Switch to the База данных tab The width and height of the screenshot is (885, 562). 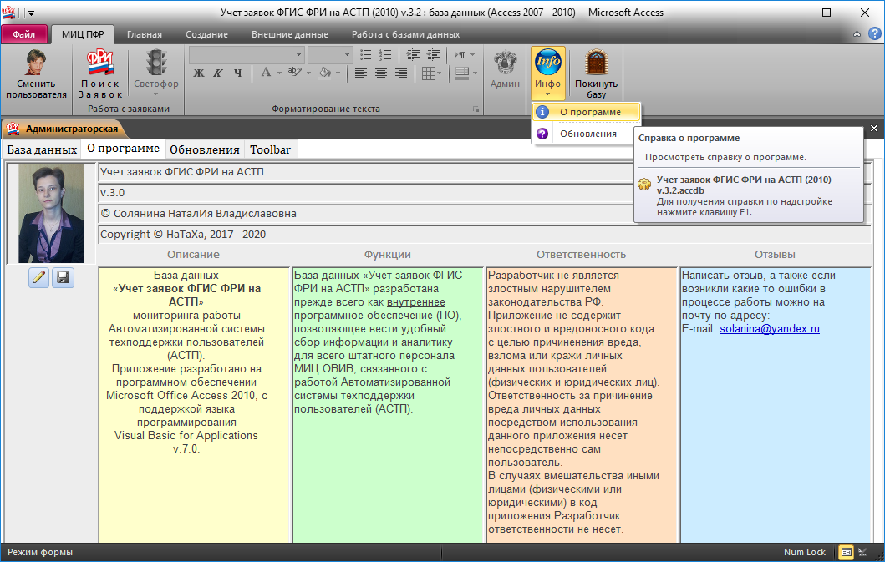pos(43,149)
